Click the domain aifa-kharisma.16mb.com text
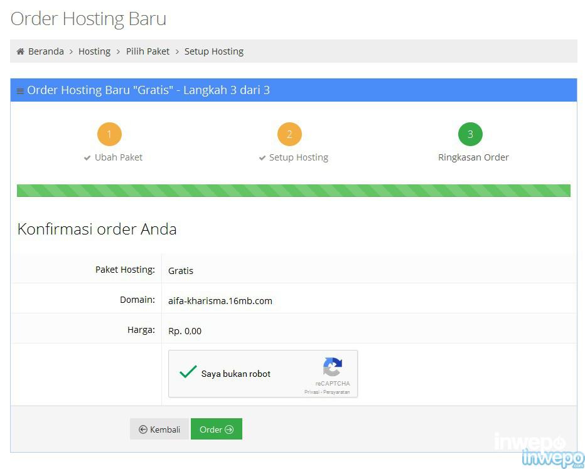 click(x=220, y=301)
